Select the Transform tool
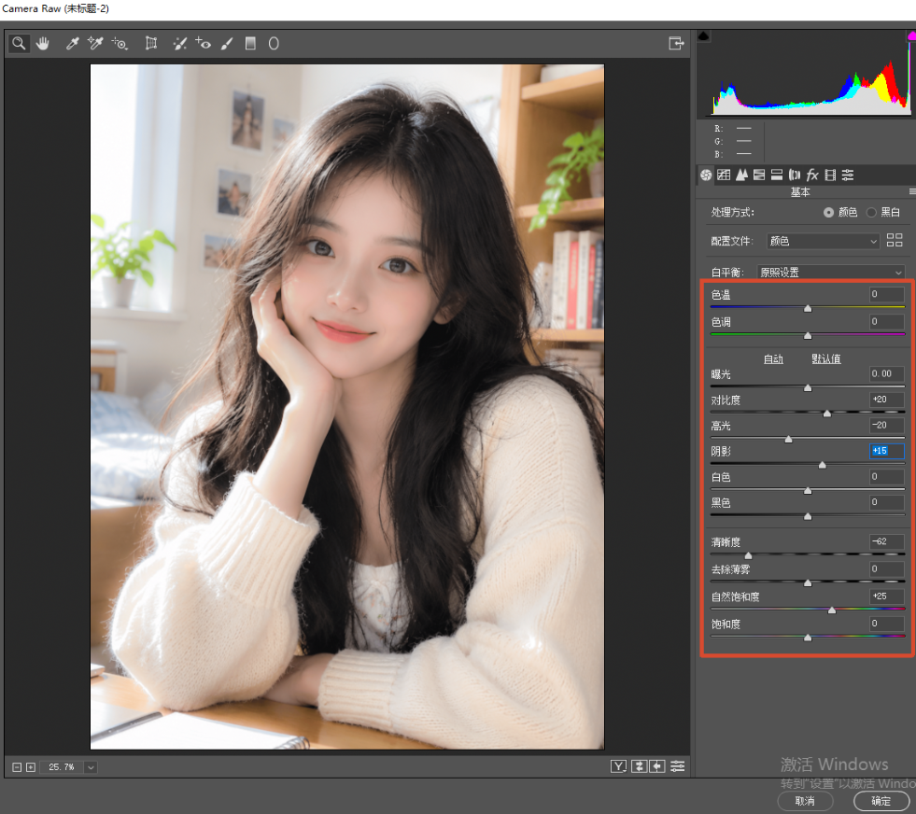 tap(151, 43)
